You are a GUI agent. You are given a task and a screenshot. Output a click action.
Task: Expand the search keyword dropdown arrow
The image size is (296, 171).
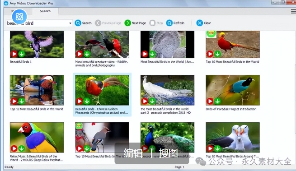point(70,23)
